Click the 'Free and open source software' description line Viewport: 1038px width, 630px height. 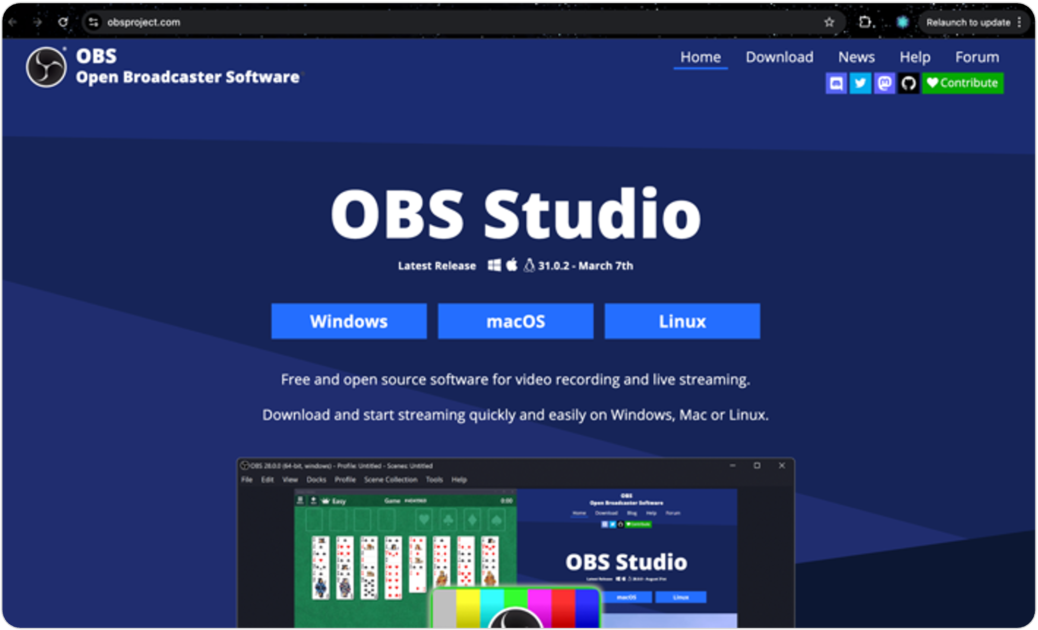tap(515, 379)
